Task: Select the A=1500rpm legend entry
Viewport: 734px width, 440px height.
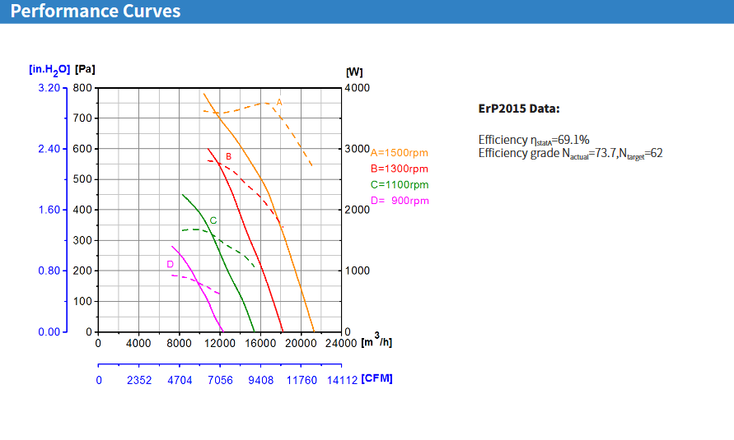Action: click(400, 152)
